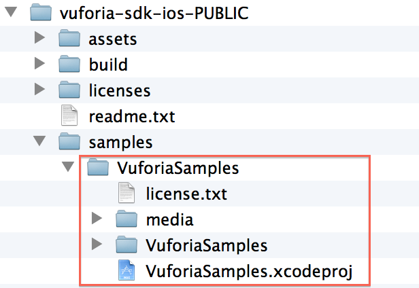Viewport: 419px width, 288px height.
Task: Click the vuforia-sdk-ios-PUBLIC name
Action: pos(154,13)
